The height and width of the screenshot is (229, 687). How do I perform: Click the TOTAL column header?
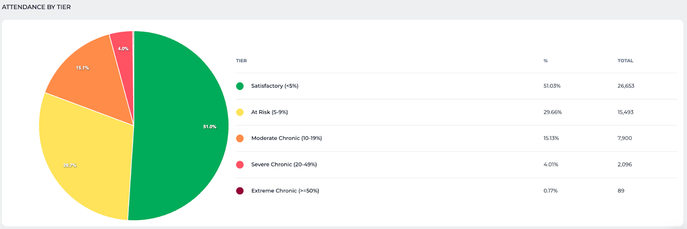click(x=625, y=61)
